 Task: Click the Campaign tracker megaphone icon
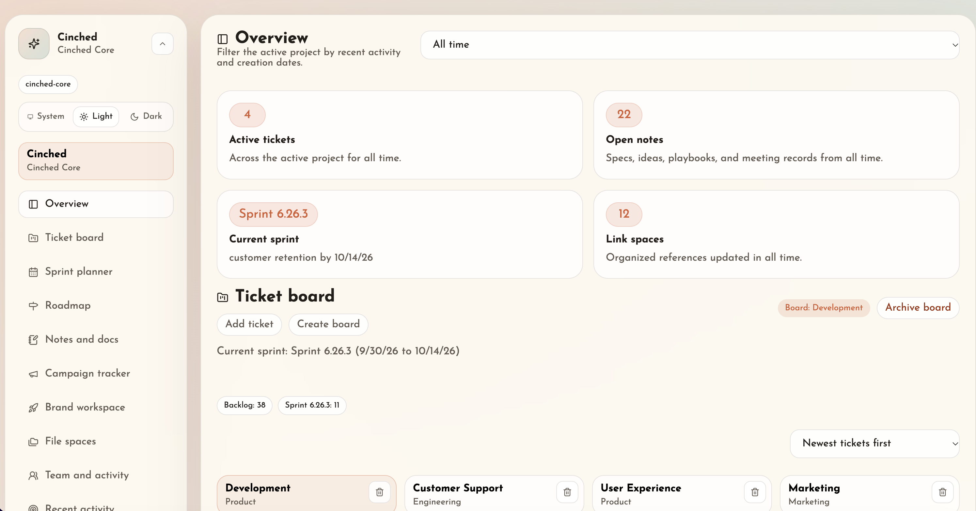pyautogui.click(x=33, y=374)
